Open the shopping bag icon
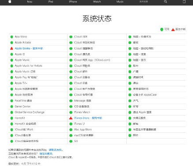 184,2
